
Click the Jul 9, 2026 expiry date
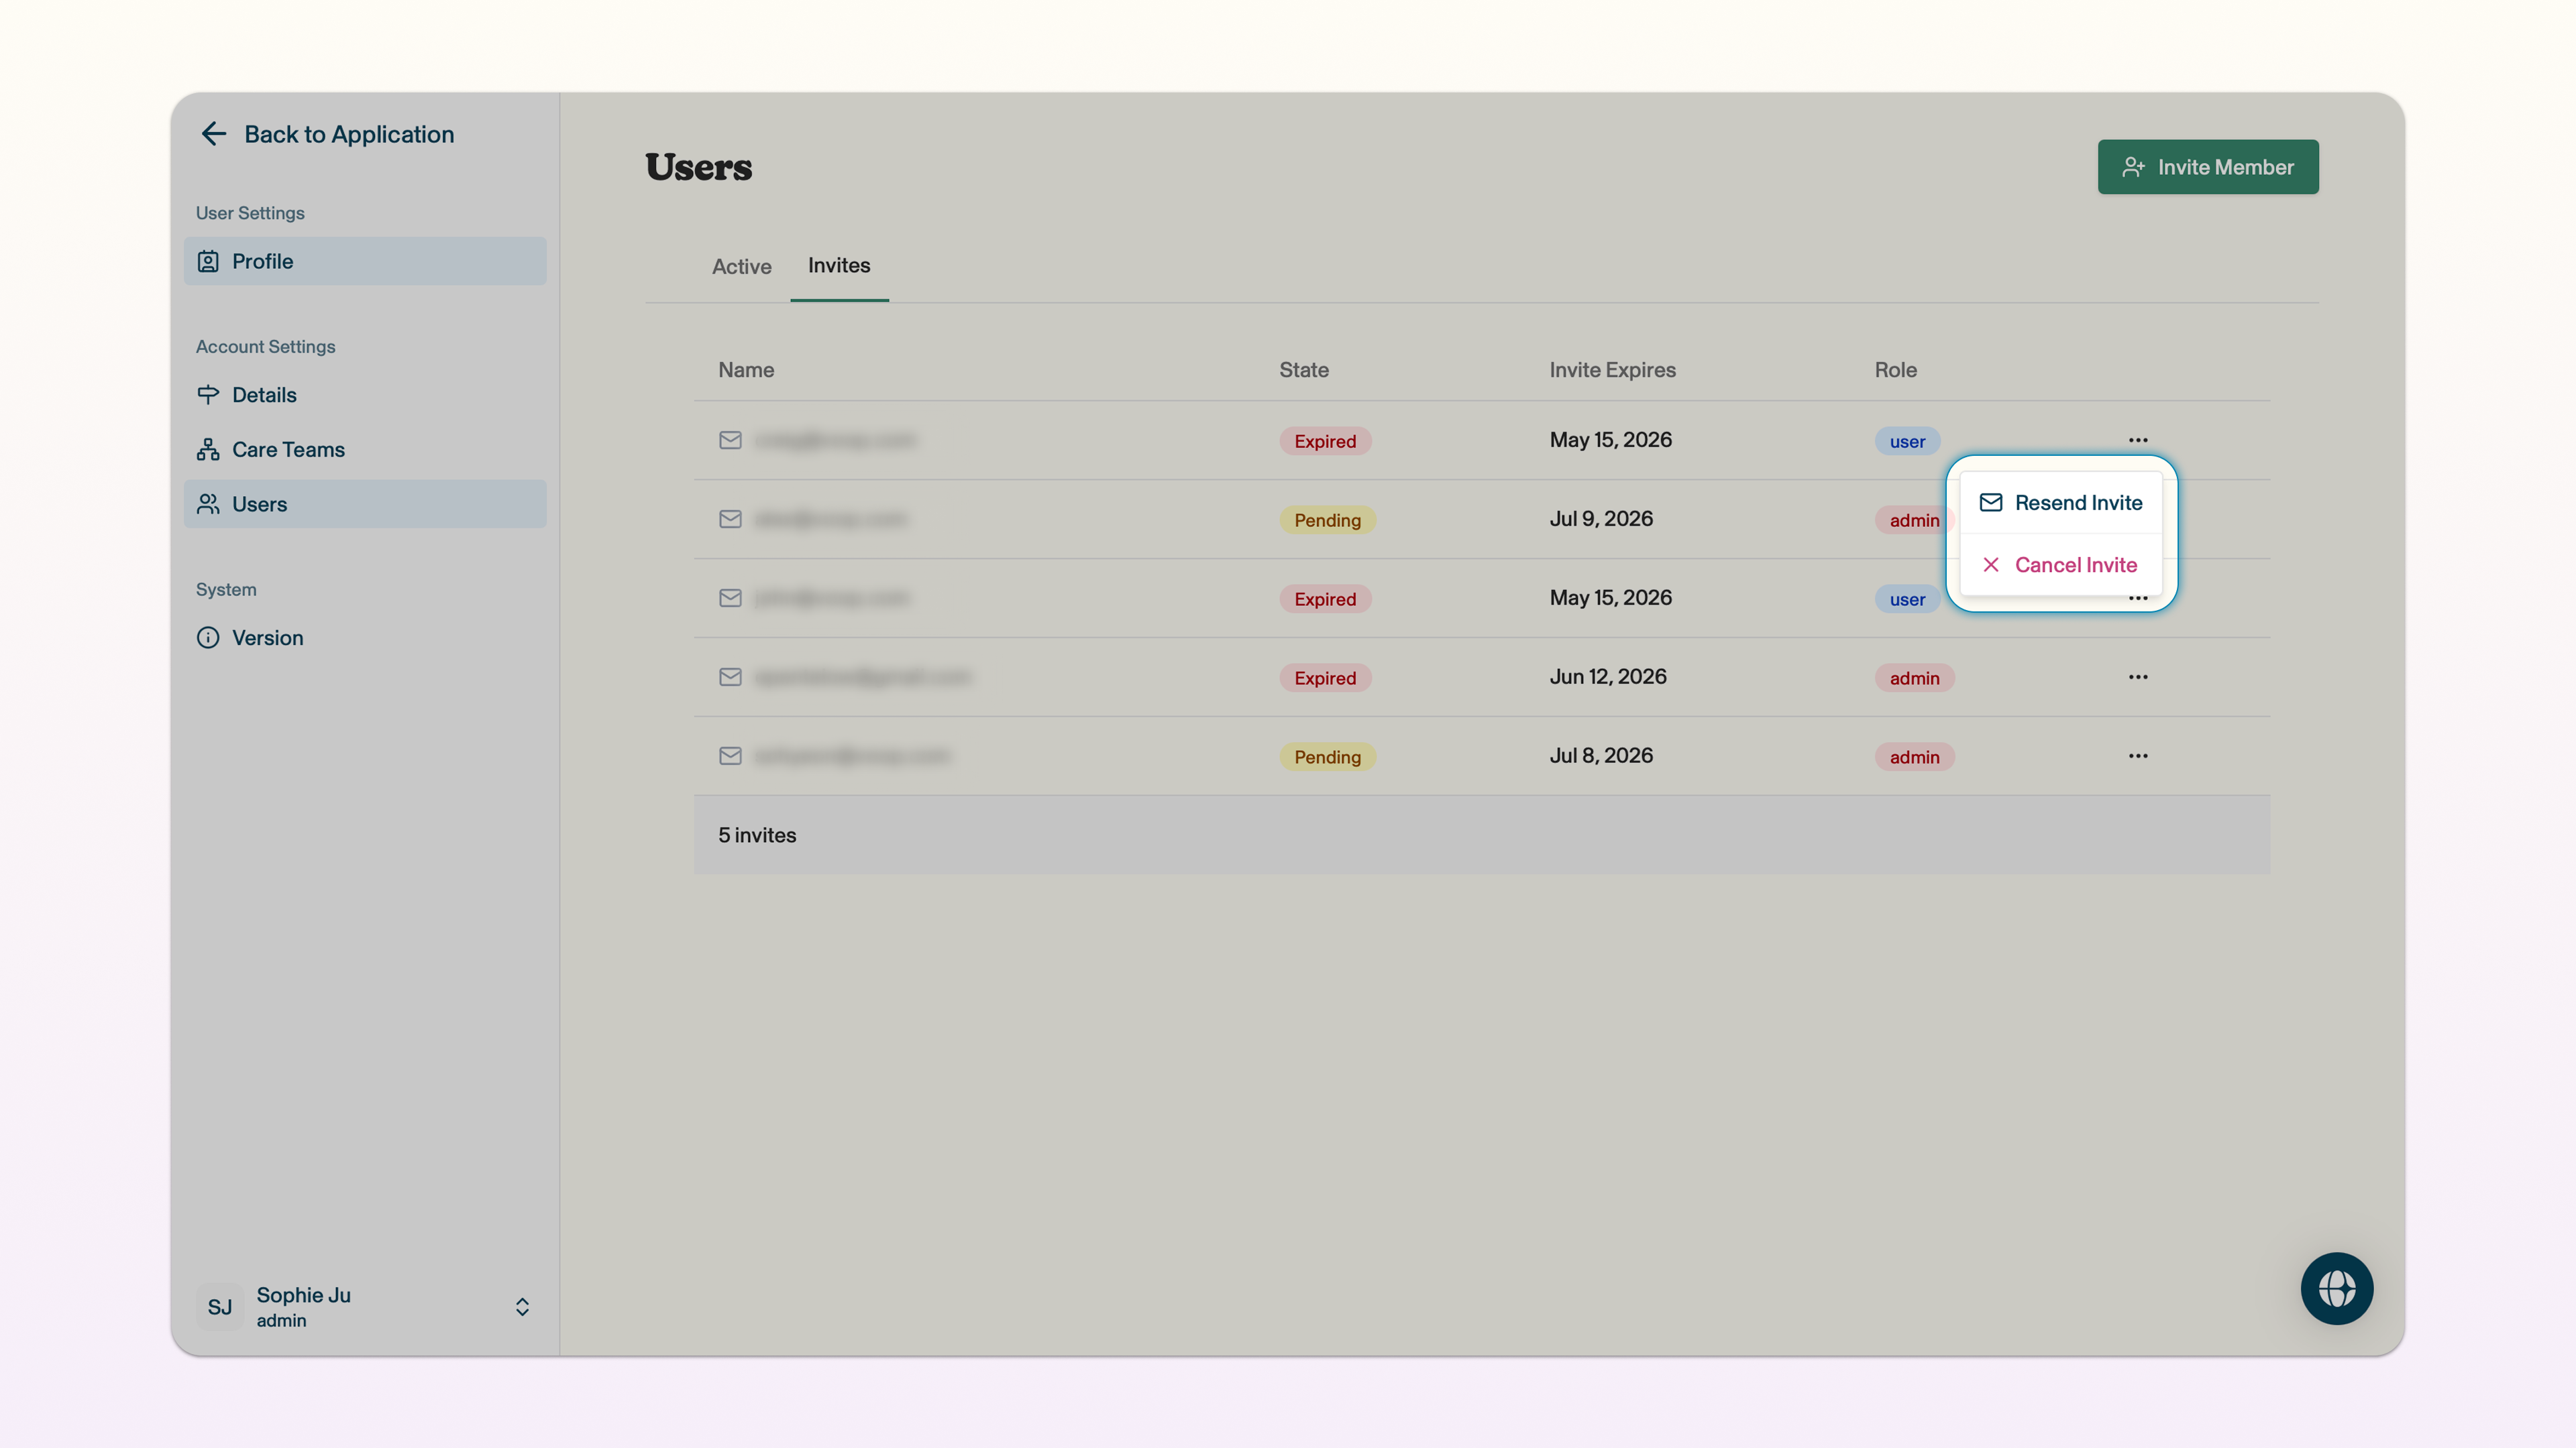[x=1601, y=519]
